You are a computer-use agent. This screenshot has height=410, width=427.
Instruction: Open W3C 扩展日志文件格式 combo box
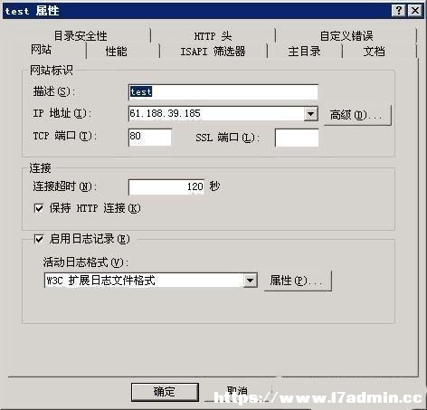pyautogui.click(x=151, y=281)
